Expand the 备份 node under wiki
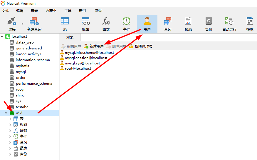This screenshot has height=160, width=257. [10, 154]
